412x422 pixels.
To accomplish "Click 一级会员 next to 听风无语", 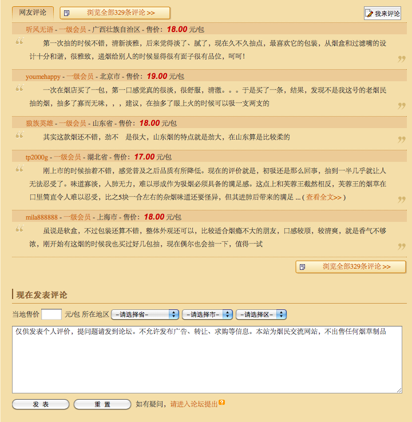I will click(73, 29).
